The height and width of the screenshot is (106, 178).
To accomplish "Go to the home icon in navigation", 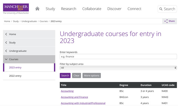I will click(37, 9).
